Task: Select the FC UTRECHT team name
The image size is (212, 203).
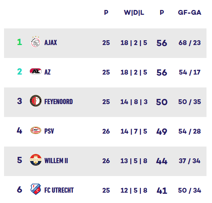Action: [x=59, y=190]
